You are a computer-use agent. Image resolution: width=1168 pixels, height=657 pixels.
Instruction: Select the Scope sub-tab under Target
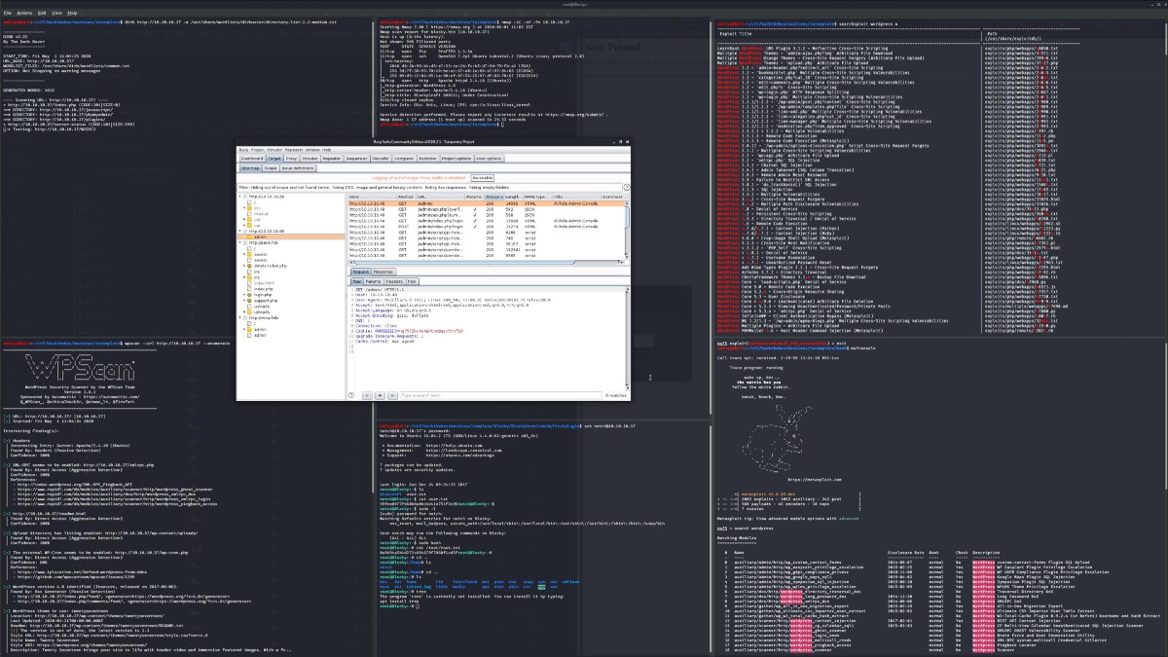pyautogui.click(x=271, y=168)
